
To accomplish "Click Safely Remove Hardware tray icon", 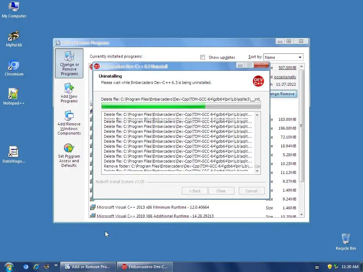I will pyautogui.click(x=336, y=267).
